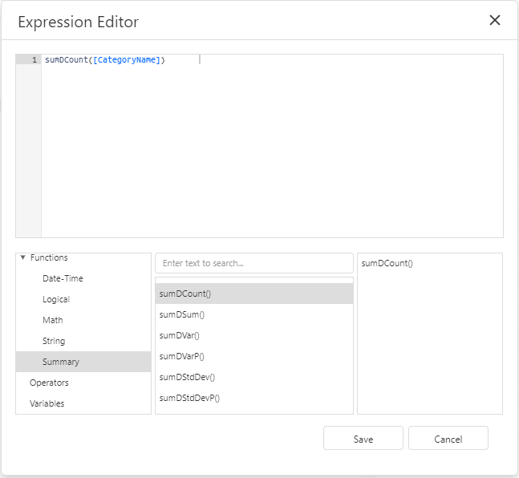Choose the String function category
This screenshot has height=478, width=519.
(54, 341)
